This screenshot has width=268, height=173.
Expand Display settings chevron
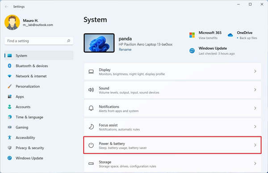click(255, 71)
